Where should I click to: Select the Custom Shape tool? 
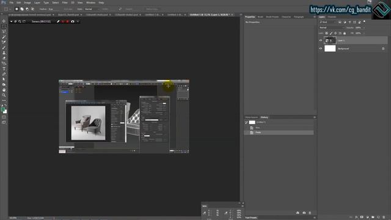[4, 84]
